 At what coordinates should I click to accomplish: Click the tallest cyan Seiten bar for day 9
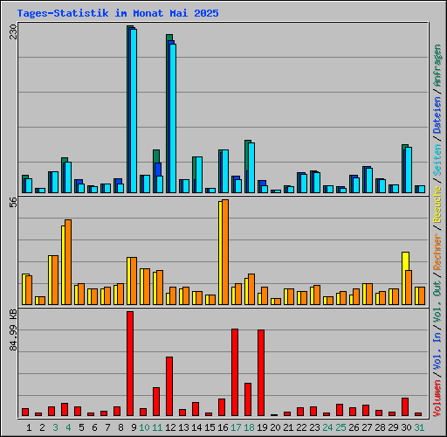pyautogui.click(x=134, y=111)
